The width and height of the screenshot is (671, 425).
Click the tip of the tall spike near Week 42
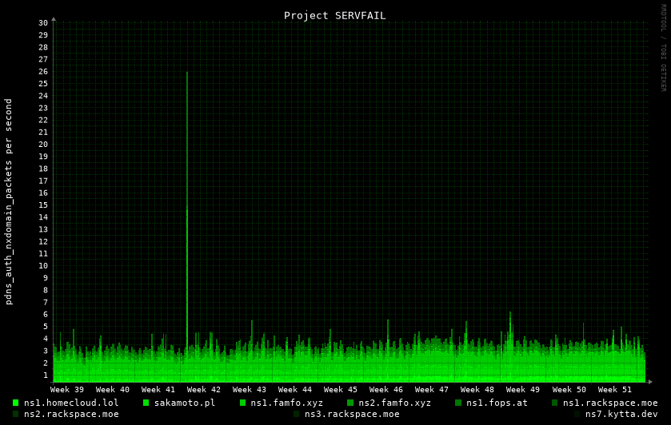click(x=187, y=73)
